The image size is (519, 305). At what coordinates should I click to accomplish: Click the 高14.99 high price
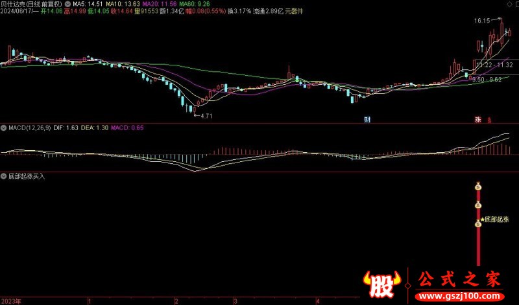75,12
